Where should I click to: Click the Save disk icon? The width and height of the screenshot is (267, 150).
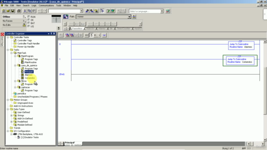[13, 11]
